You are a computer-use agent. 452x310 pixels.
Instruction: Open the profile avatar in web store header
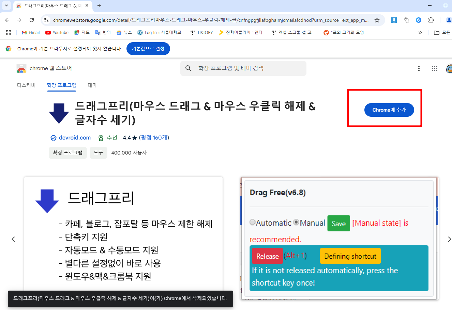[x=449, y=68]
